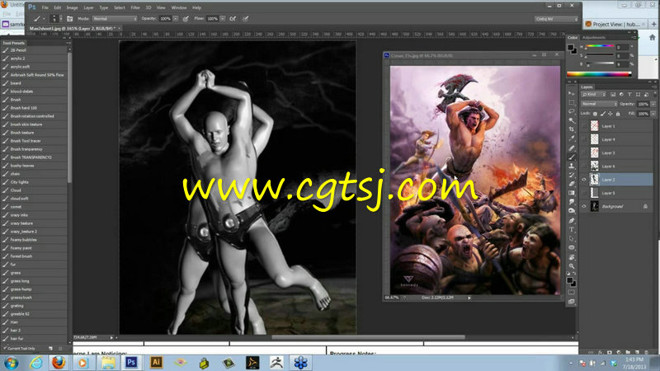Viewport: 660px width, 371px height.
Task: Pick a color from the spectrum ramp
Action: [599, 74]
